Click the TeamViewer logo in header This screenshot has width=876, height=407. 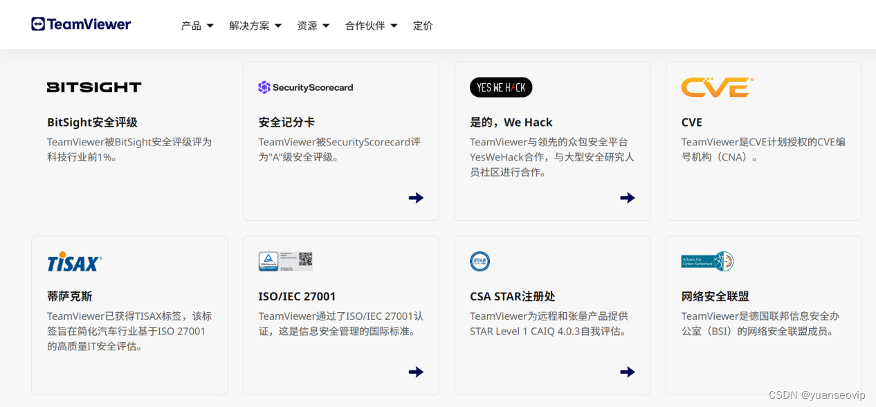(81, 24)
